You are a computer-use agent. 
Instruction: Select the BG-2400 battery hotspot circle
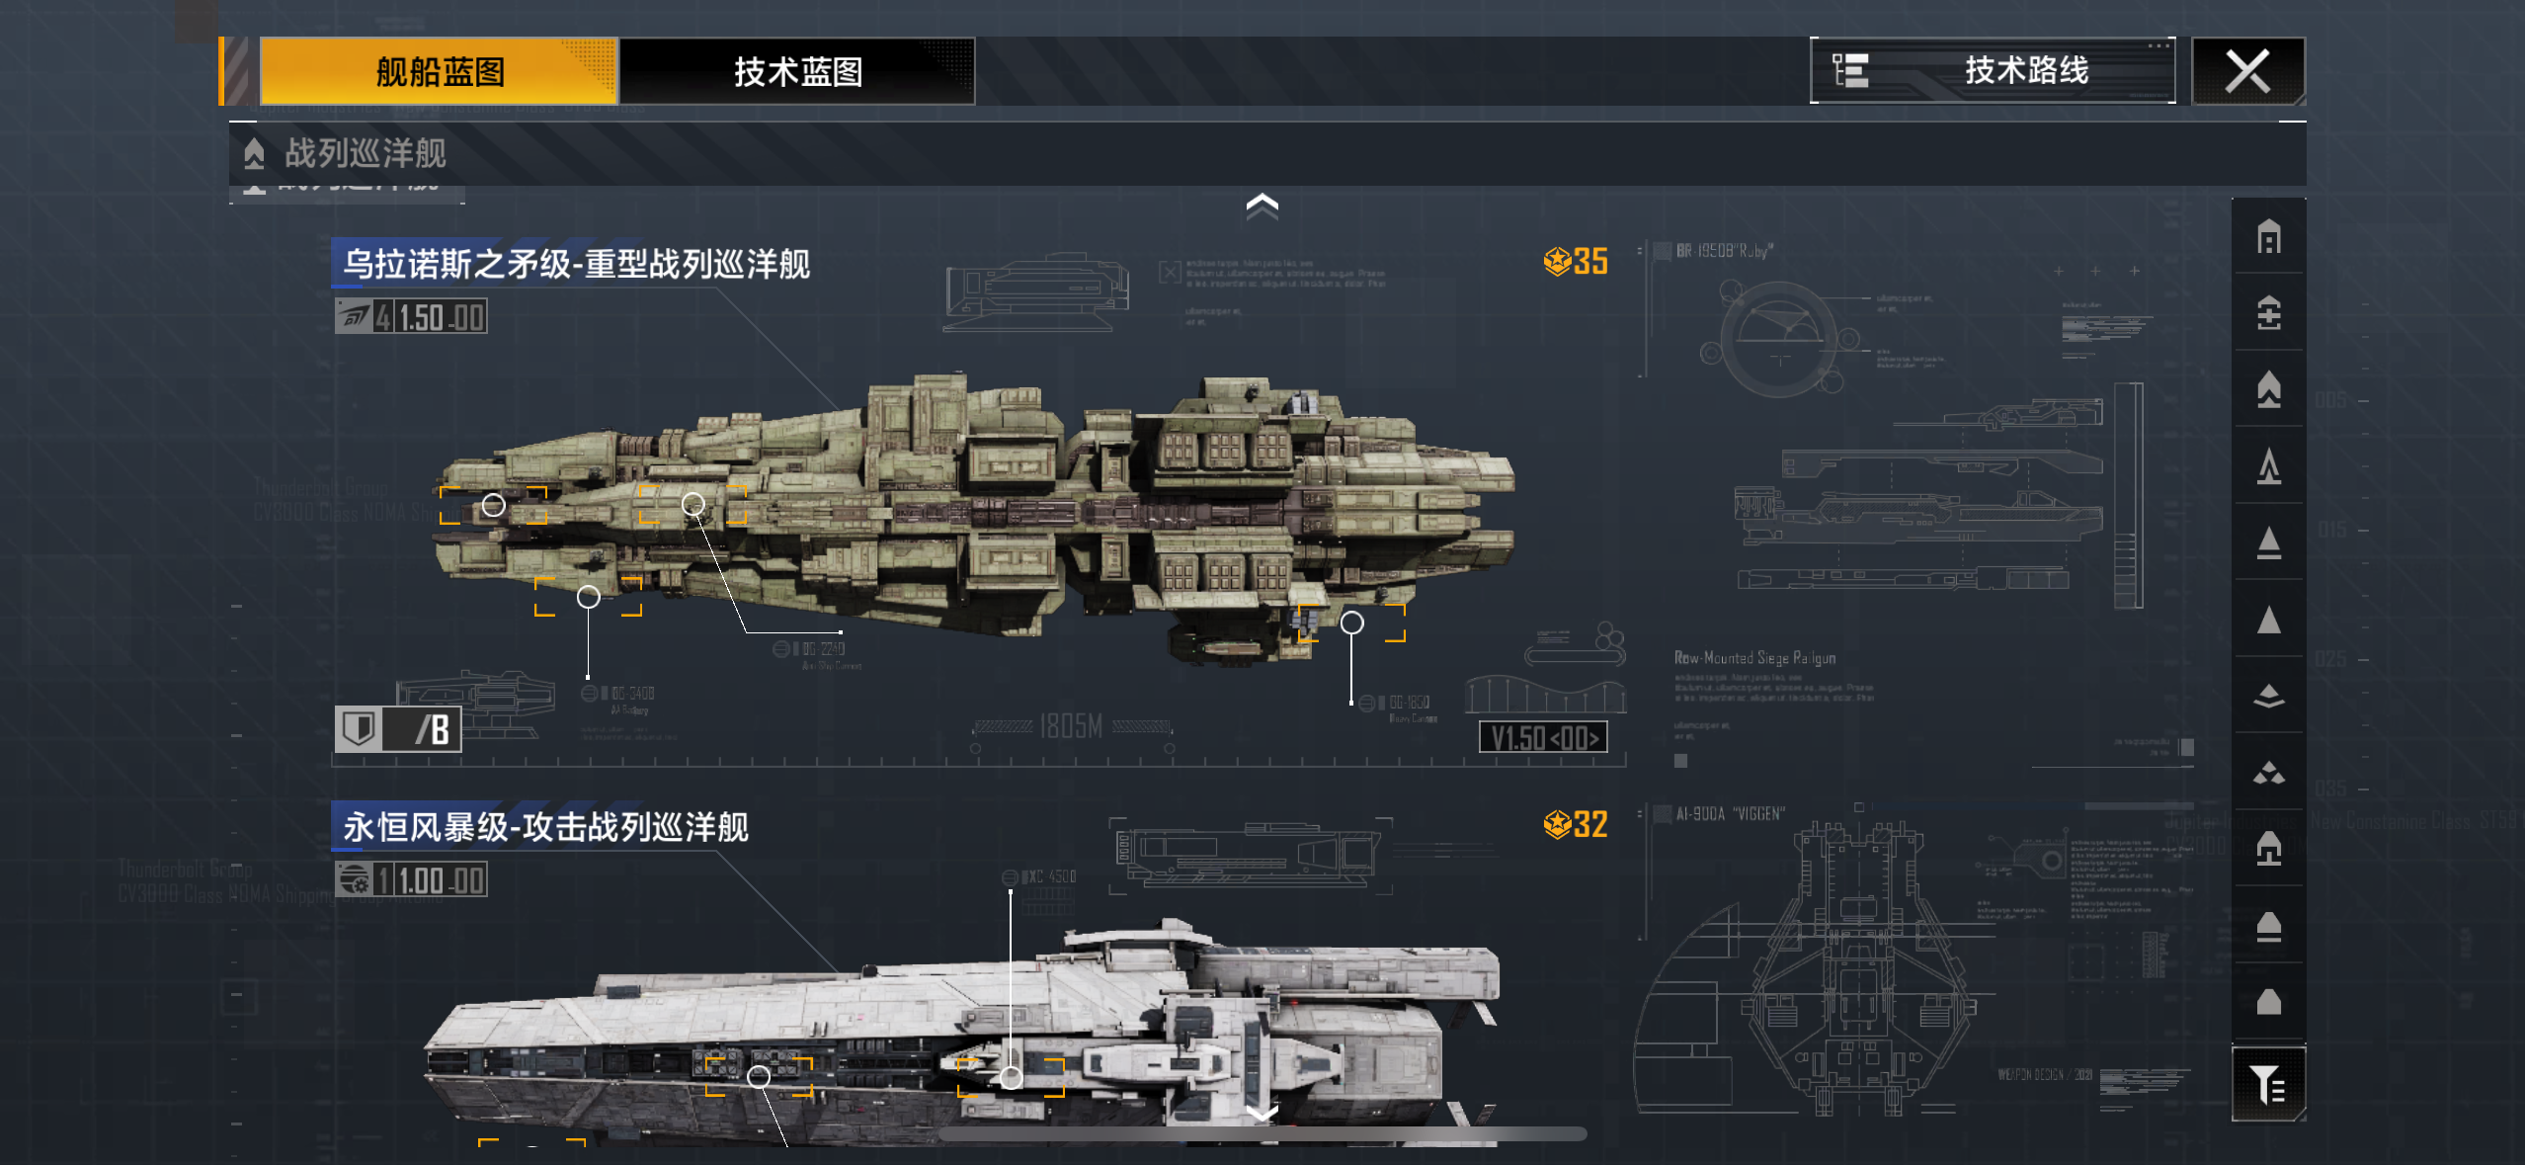[588, 597]
